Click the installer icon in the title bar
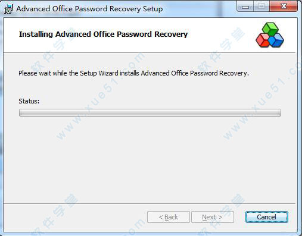This screenshot has height=236, width=302. point(9,9)
